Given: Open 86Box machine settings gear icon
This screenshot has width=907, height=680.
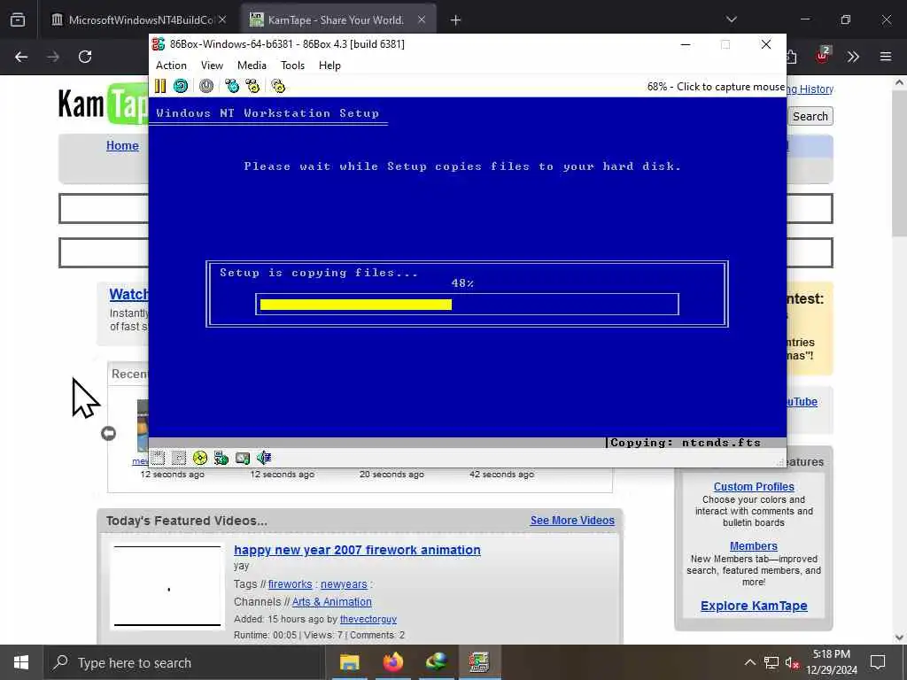Looking at the screenshot, I should [x=278, y=87].
